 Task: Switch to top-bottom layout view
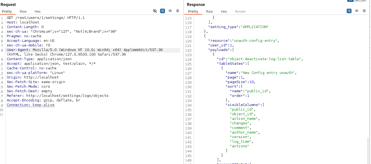[357, 1]
